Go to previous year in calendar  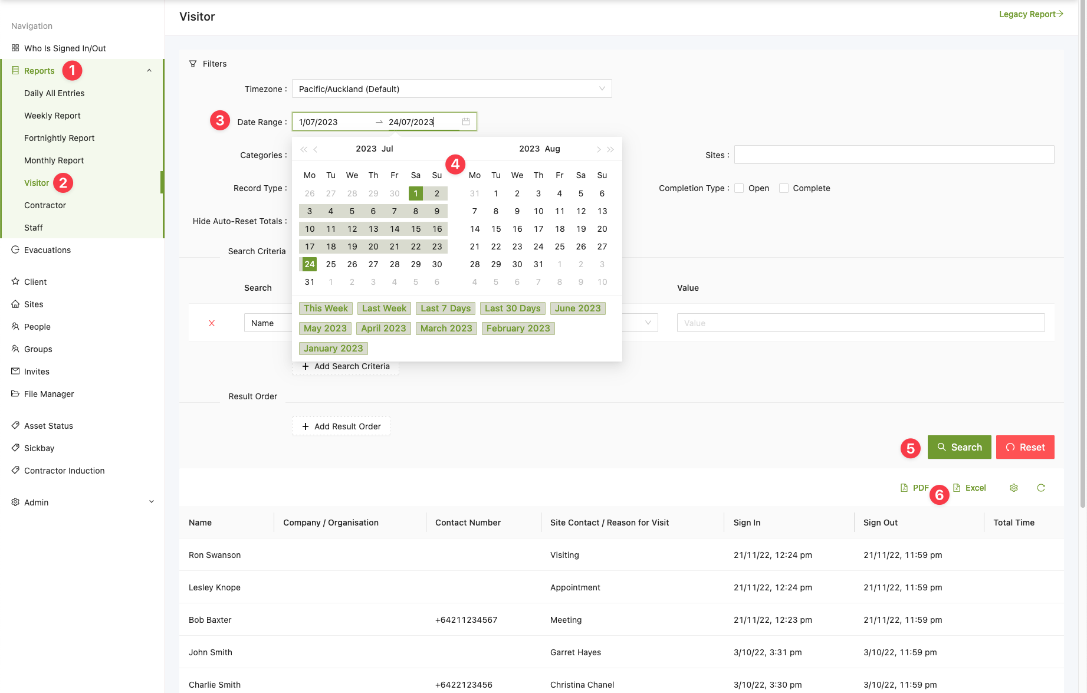[303, 149]
